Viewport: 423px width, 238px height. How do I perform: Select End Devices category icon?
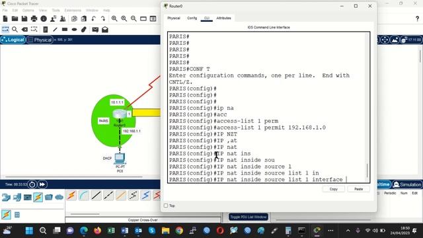(x=17, y=198)
